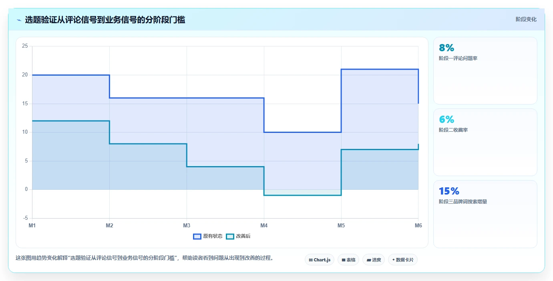Click the 8% value
Screen dimensions: 553x281
(x=446, y=48)
